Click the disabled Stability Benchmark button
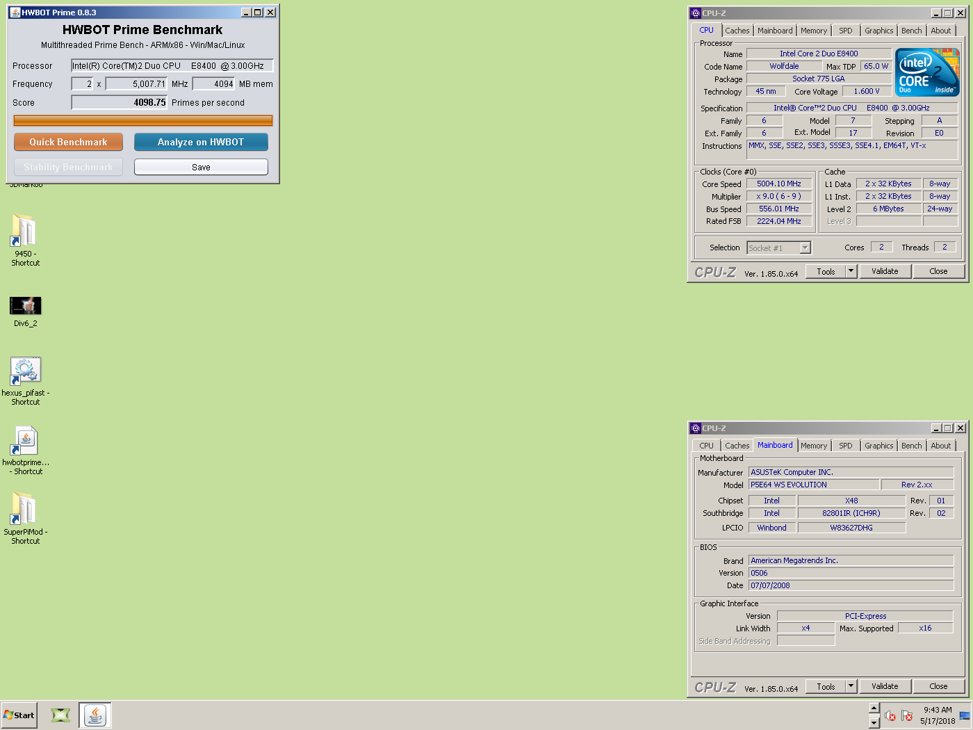Viewport: 973px width, 730px height. click(x=68, y=167)
